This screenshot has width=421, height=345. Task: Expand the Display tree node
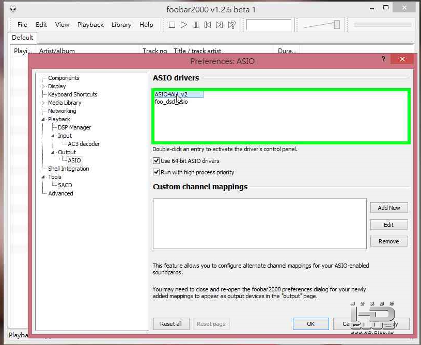pyautogui.click(x=43, y=86)
